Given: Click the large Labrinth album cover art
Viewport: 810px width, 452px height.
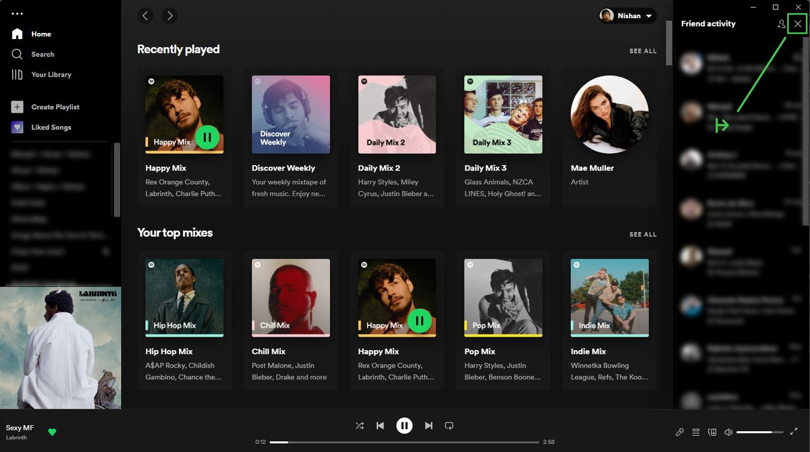Looking at the screenshot, I should click(x=61, y=348).
